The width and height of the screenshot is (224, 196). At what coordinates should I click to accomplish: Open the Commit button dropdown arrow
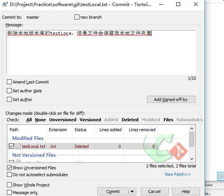[x=133, y=192]
